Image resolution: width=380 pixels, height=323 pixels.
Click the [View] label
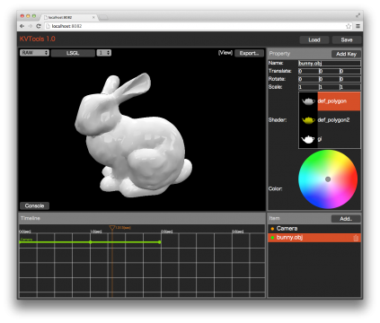(x=225, y=53)
